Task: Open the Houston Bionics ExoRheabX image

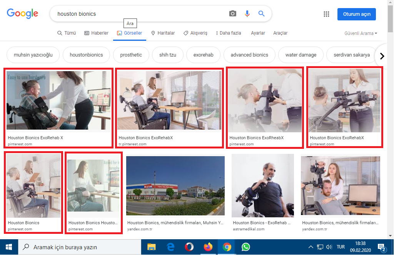Action: [x=265, y=100]
